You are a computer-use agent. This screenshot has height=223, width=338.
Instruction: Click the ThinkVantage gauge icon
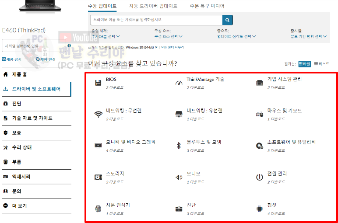coord(179,83)
